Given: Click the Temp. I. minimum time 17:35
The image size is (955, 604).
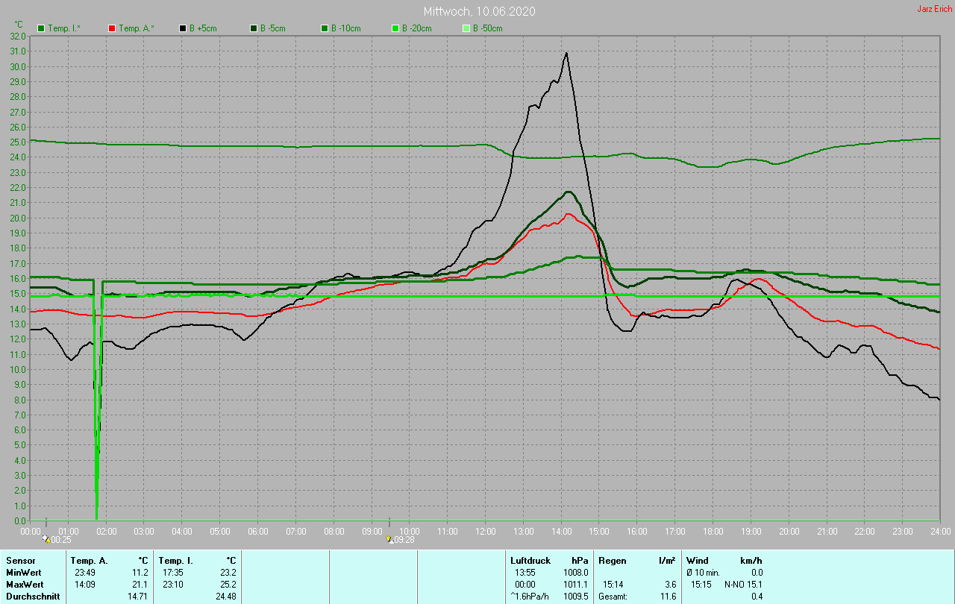Looking at the screenshot, I should (x=172, y=572).
